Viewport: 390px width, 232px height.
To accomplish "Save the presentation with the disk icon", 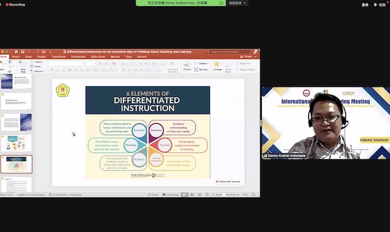I will click(x=23, y=52).
